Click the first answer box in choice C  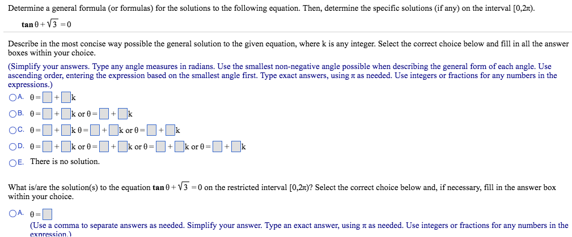48,131
